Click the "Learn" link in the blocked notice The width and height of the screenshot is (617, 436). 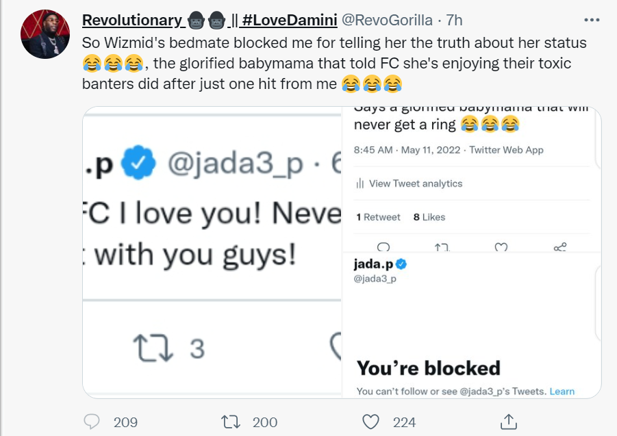[x=562, y=392]
